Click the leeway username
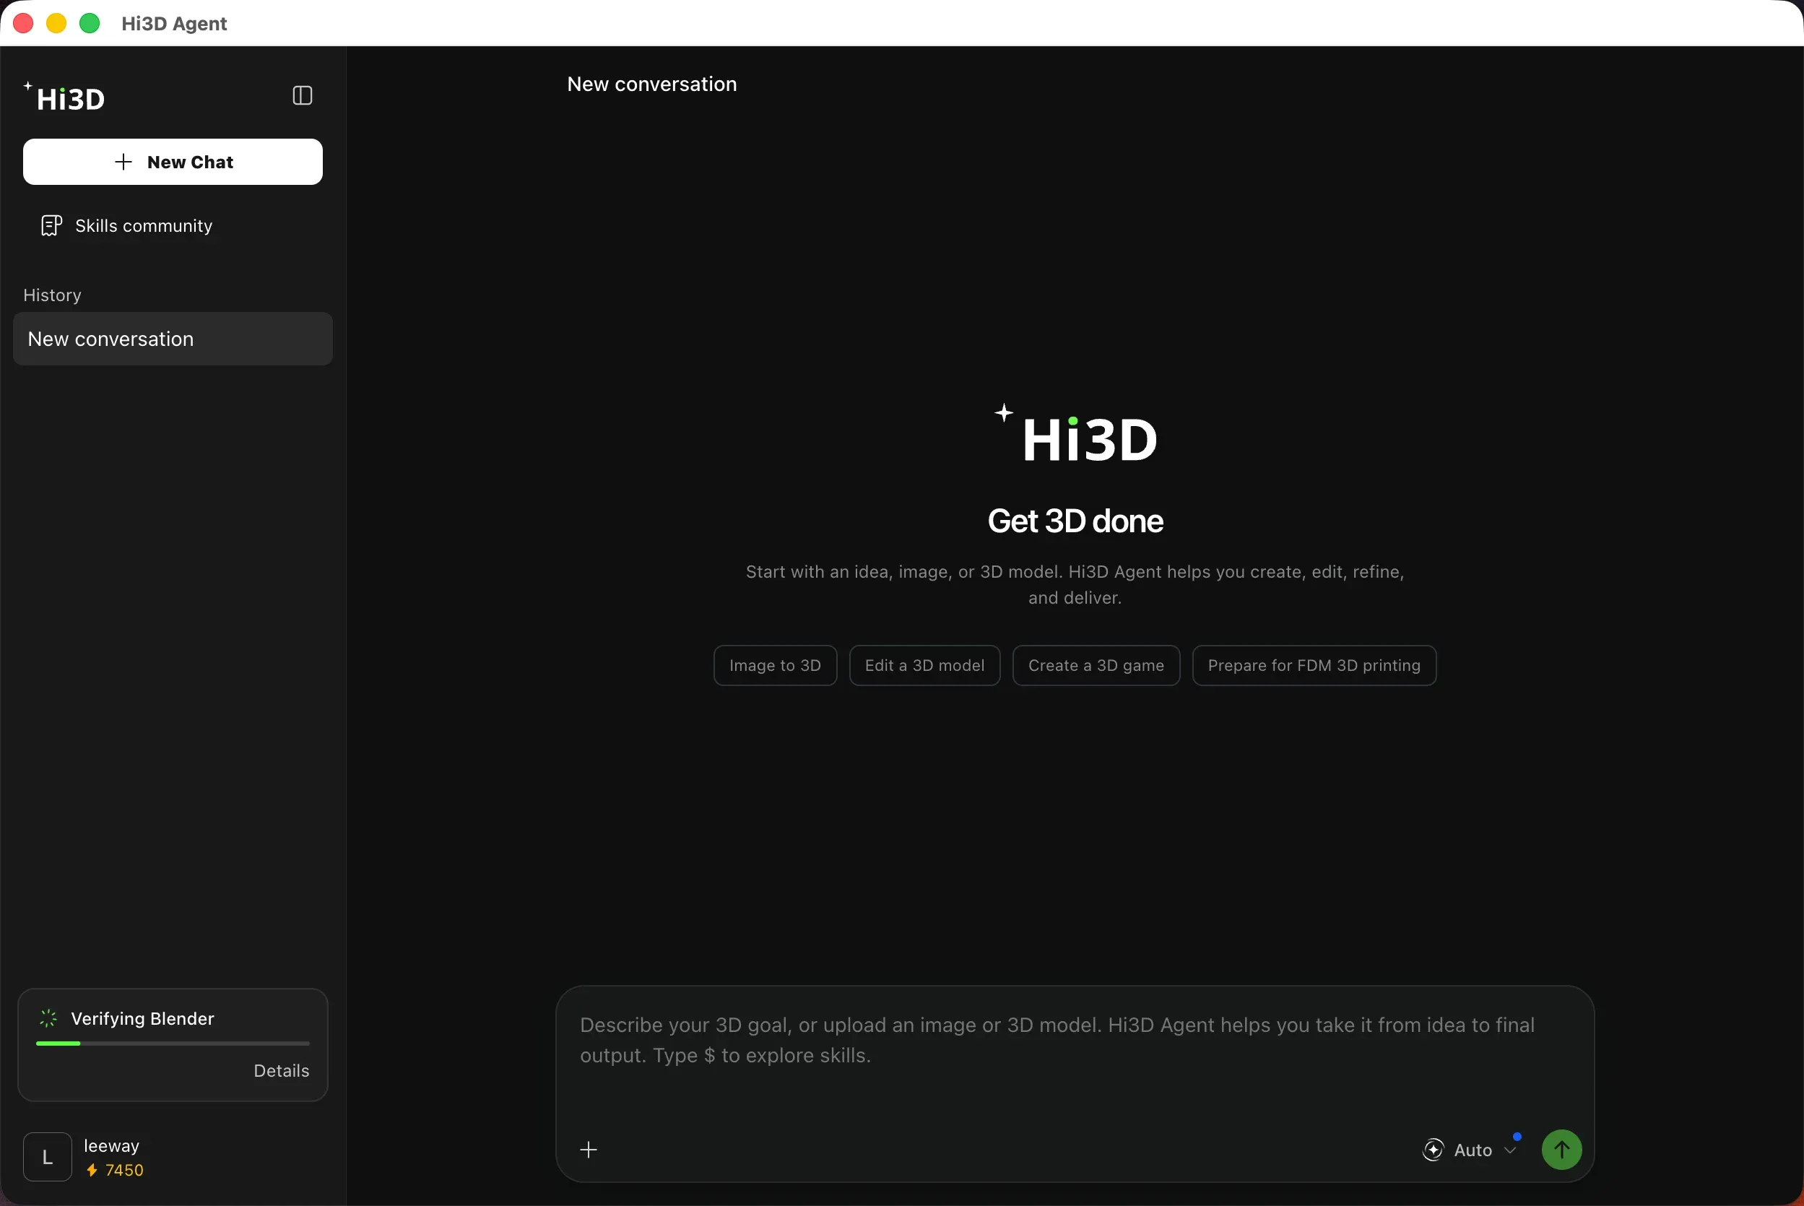The width and height of the screenshot is (1804, 1206). (x=111, y=1145)
